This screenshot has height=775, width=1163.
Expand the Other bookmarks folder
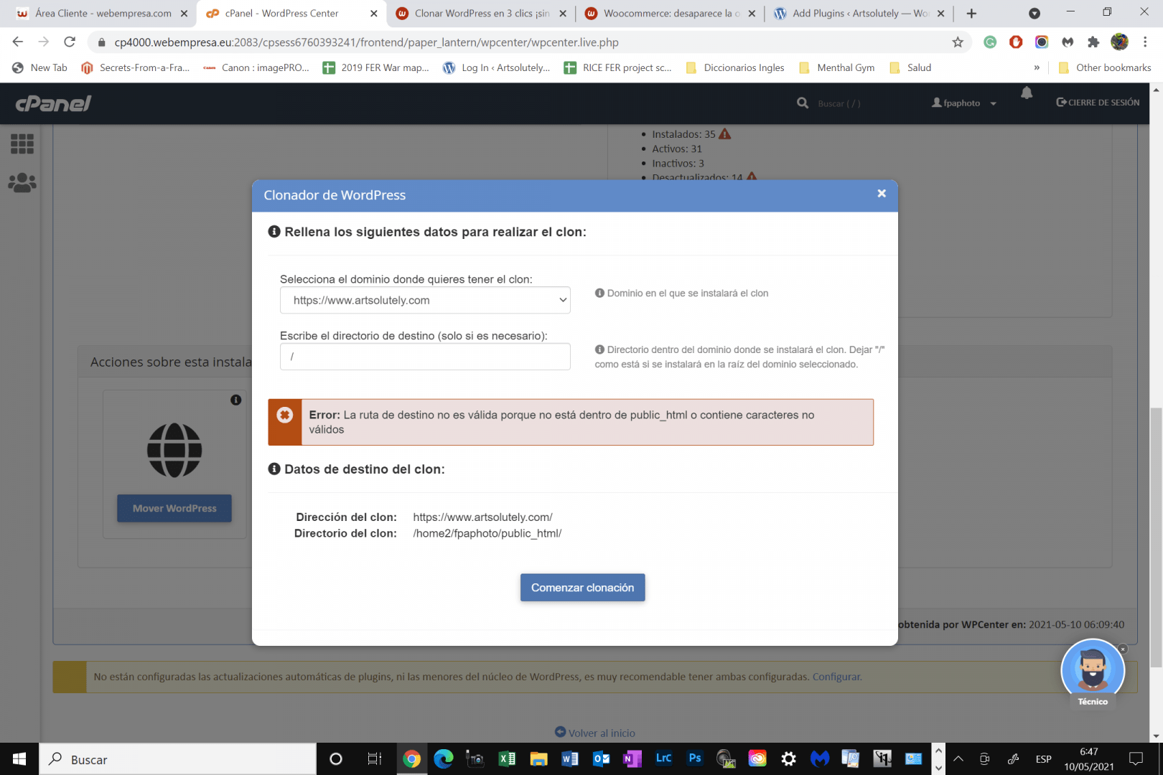click(1105, 67)
